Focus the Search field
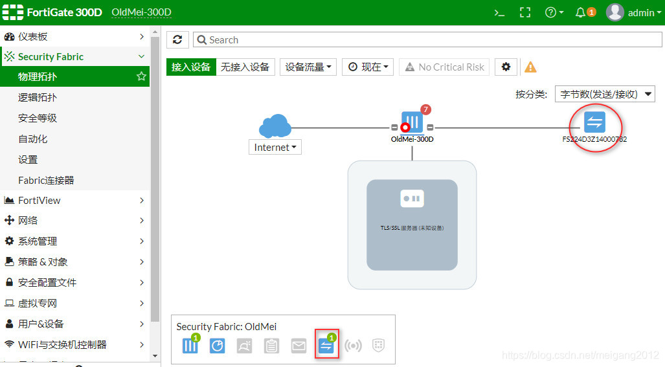Image resolution: width=665 pixels, height=367 pixels. point(427,40)
